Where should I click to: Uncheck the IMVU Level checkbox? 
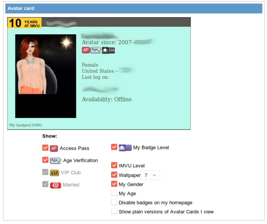pyautogui.click(x=114, y=165)
